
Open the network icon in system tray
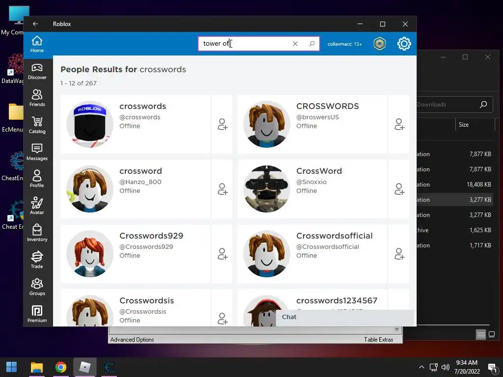434,367
